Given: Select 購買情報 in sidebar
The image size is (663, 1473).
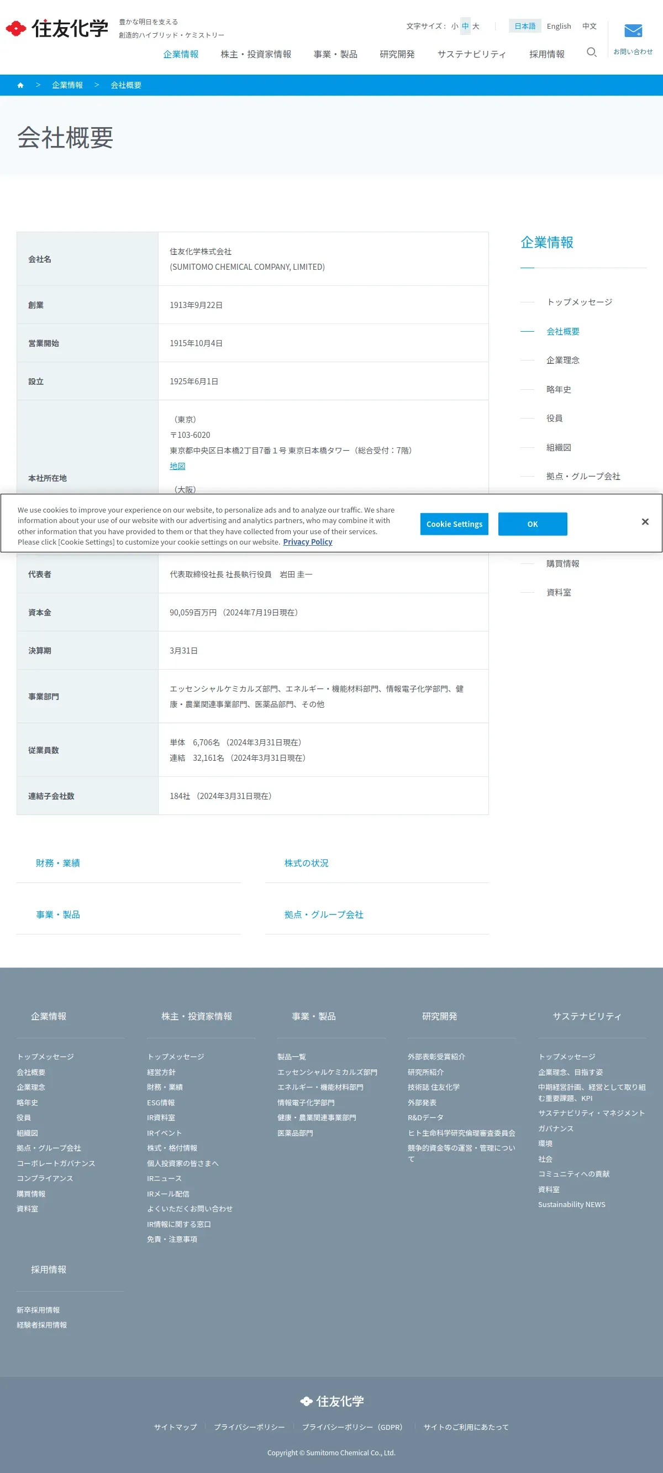Looking at the screenshot, I should (562, 564).
